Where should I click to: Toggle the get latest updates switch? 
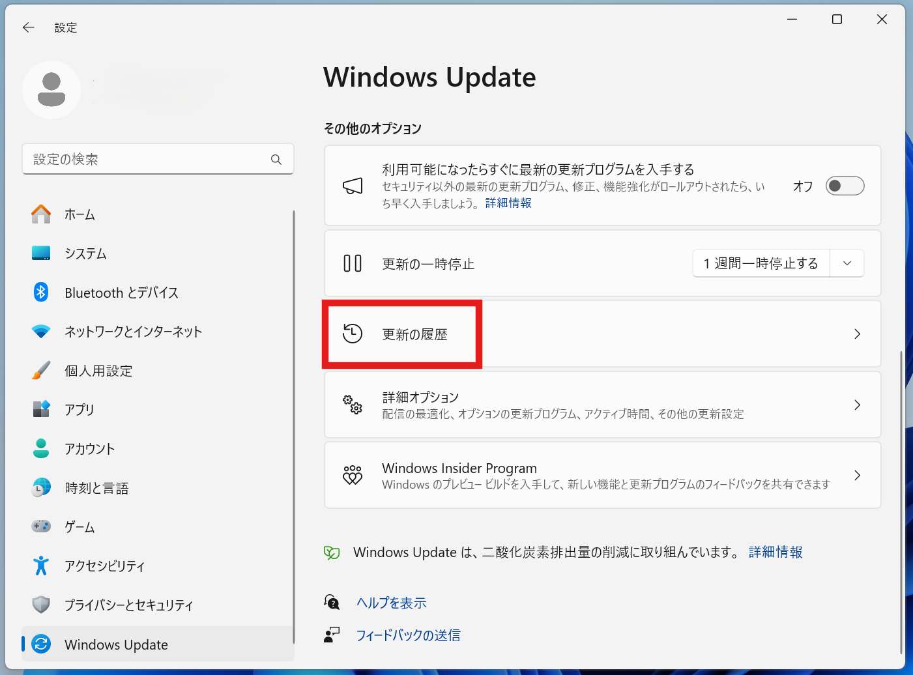click(845, 186)
